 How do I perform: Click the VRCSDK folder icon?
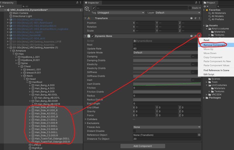pyautogui.click(x=209, y=95)
